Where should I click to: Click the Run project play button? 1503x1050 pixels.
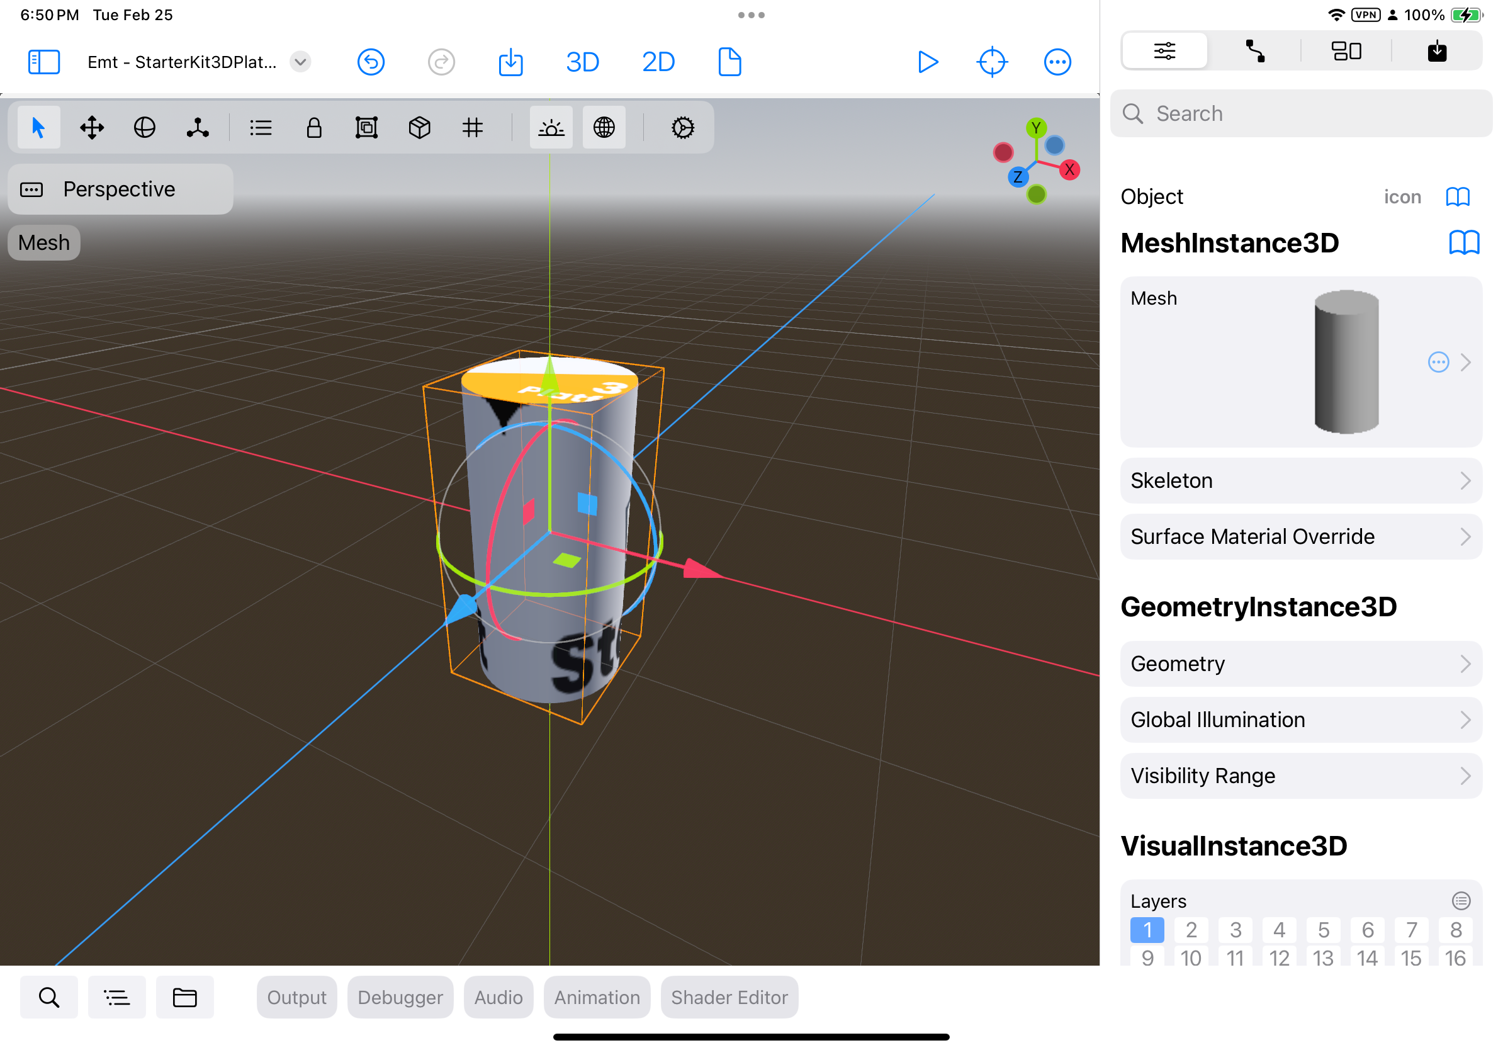click(x=928, y=62)
